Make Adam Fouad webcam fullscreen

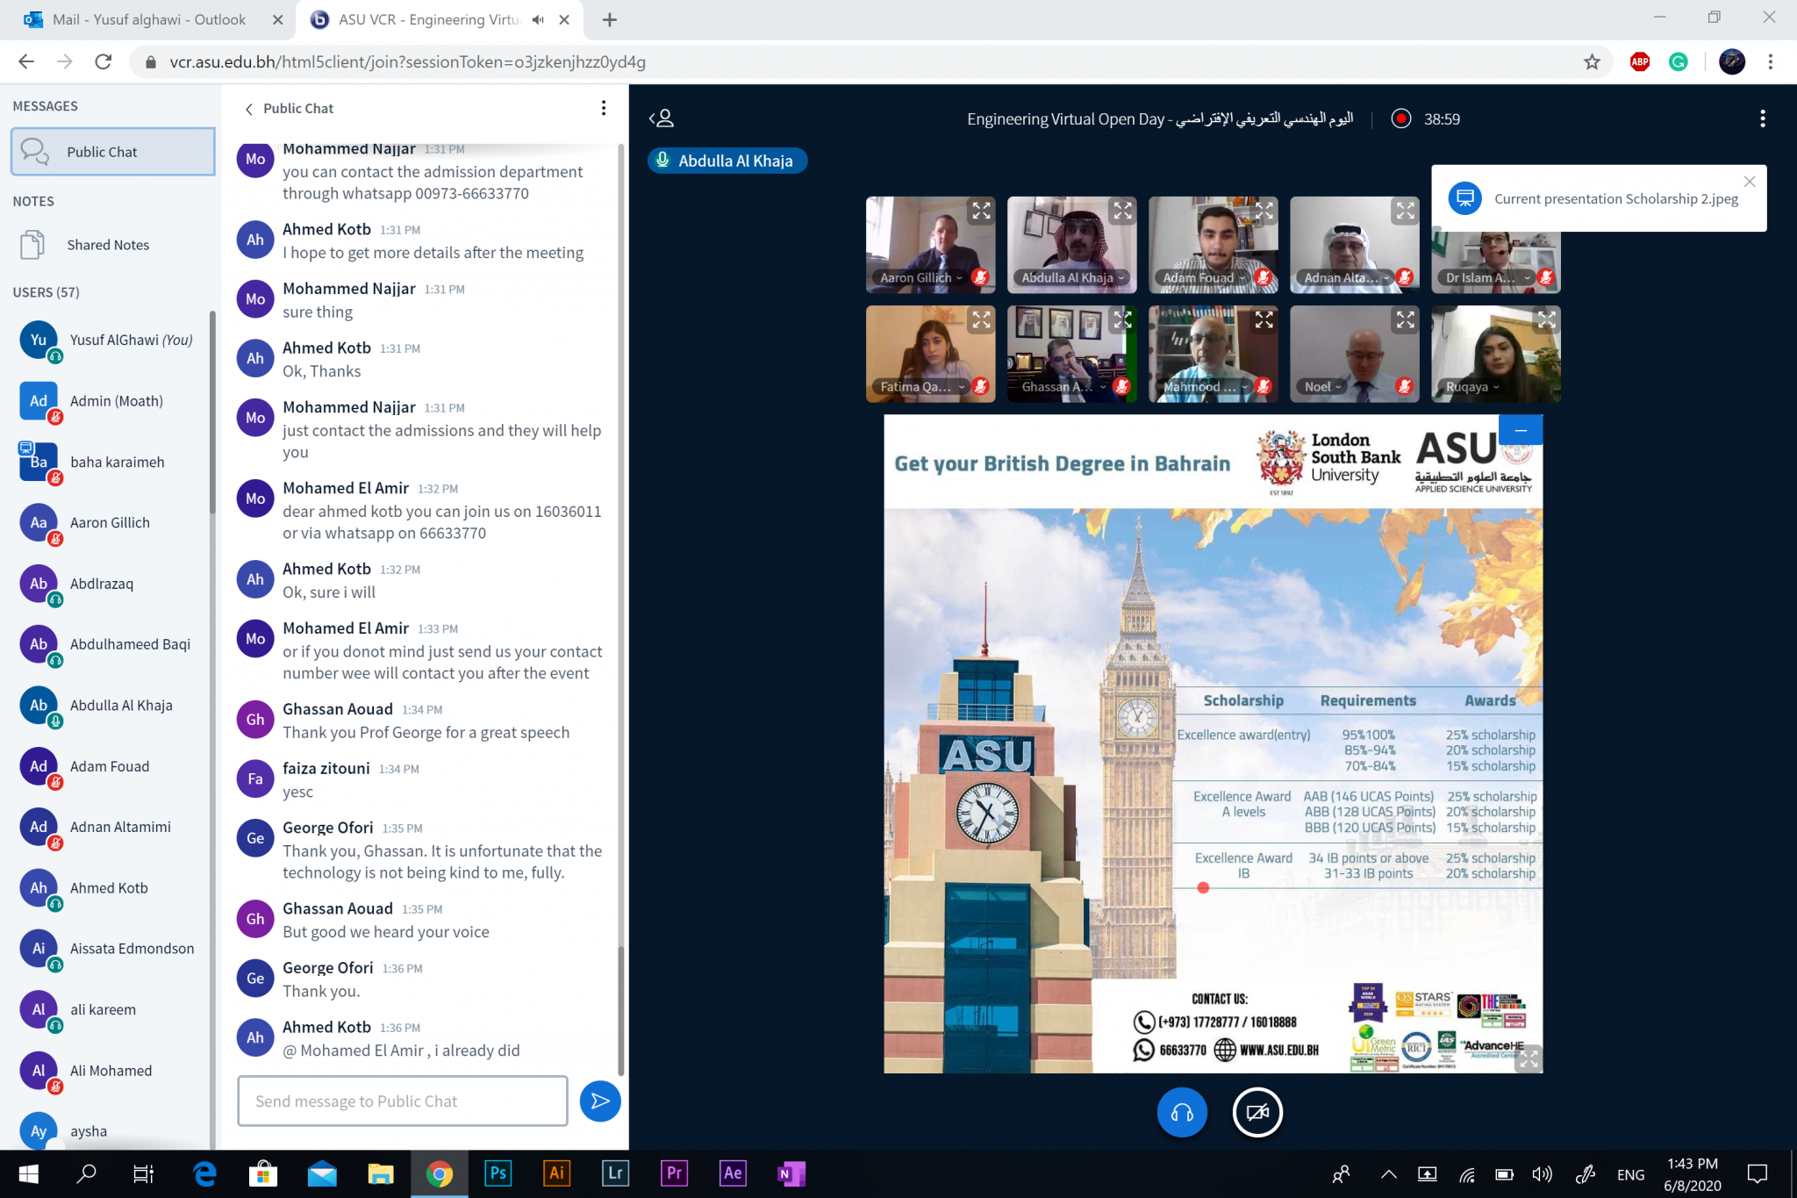pyautogui.click(x=1264, y=211)
